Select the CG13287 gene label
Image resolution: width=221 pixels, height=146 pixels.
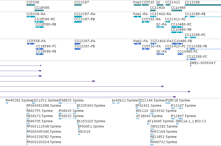pos(82,2)
